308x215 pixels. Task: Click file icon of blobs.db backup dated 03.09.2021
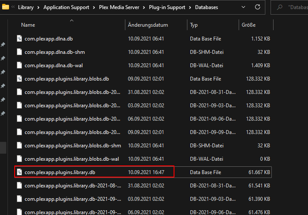click(19, 105)
